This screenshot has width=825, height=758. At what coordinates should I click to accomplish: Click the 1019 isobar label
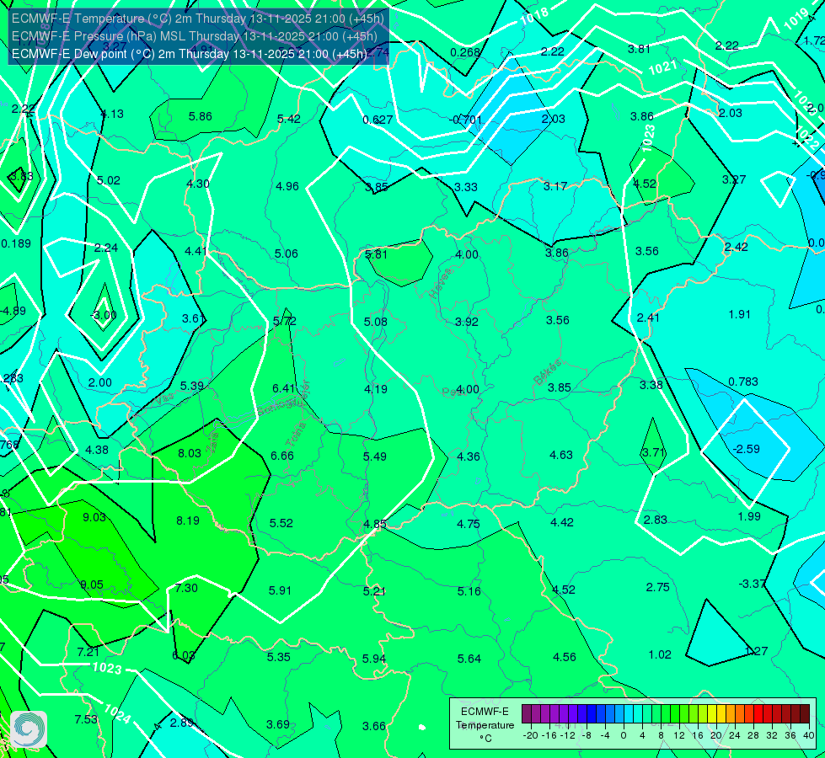(796, 19)
